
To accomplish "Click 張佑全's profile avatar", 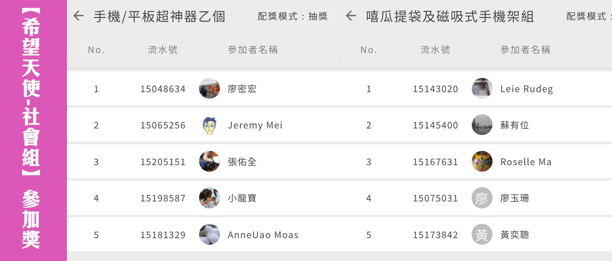I will coord(209,161).
